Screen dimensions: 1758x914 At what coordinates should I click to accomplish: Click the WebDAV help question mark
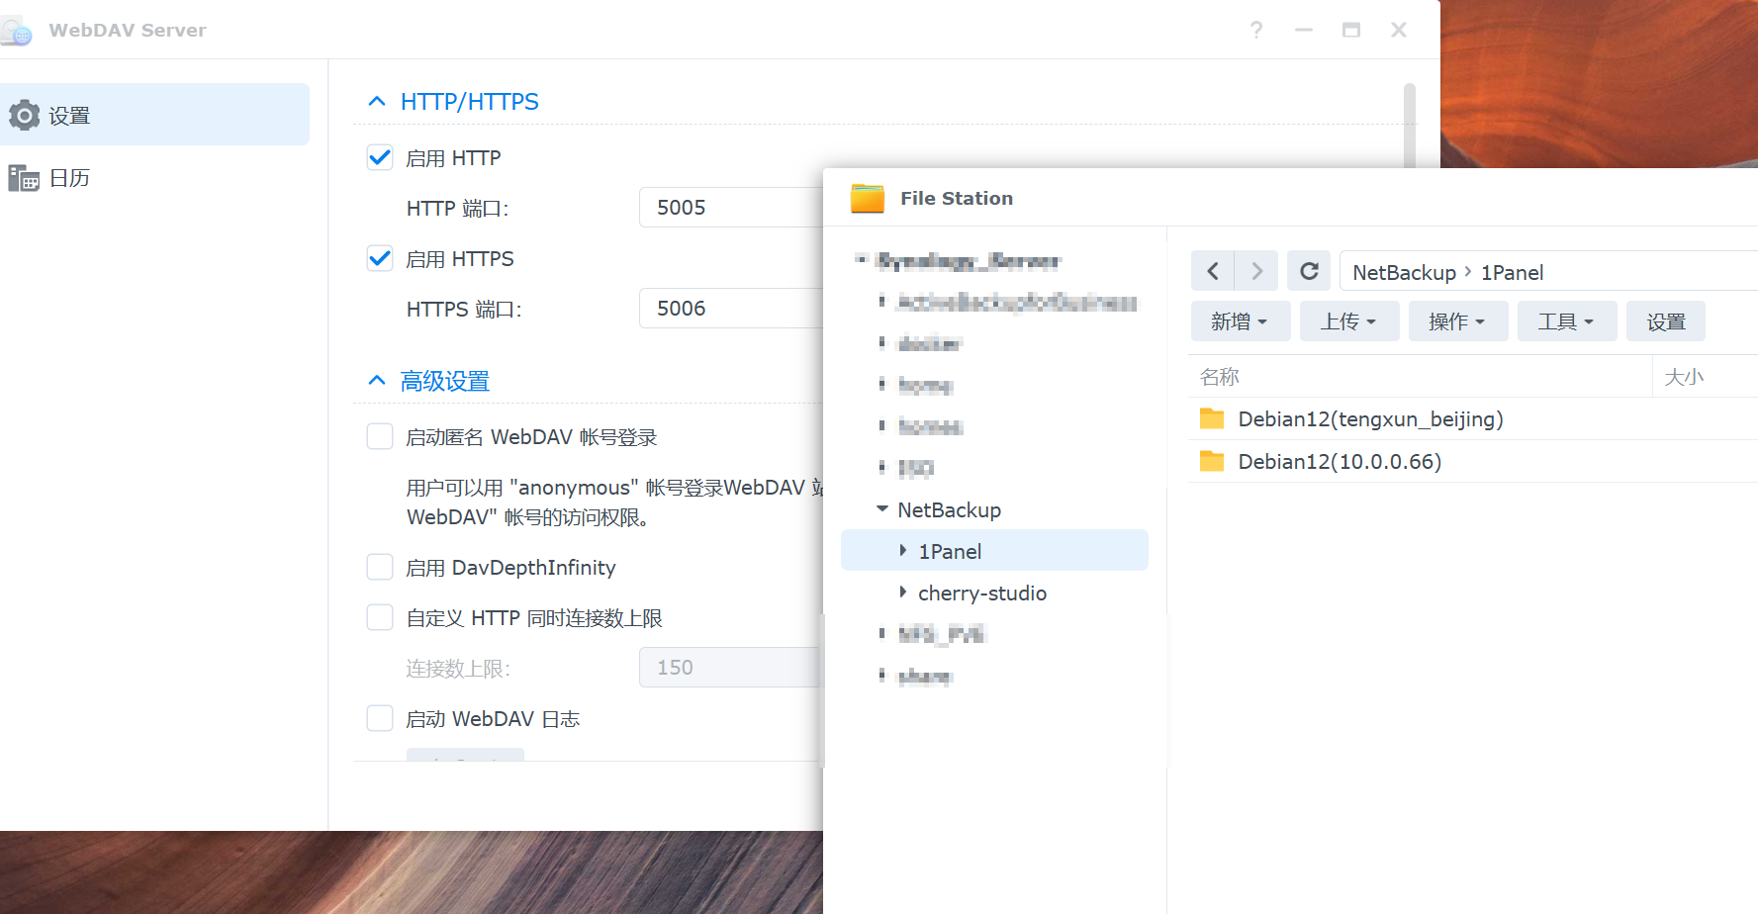[x=1255, y=30]
